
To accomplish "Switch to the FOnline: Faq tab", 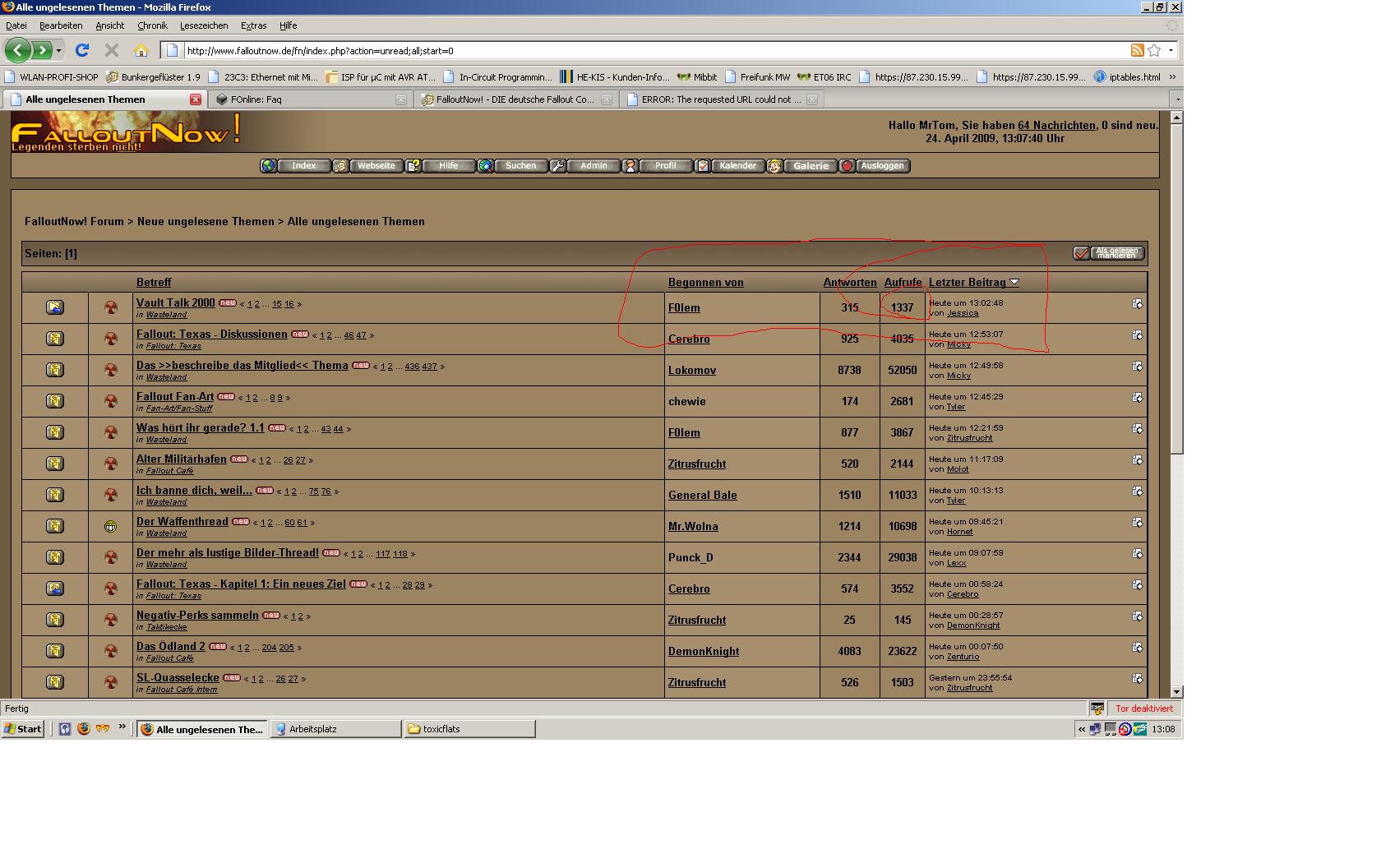I will 309,99.
